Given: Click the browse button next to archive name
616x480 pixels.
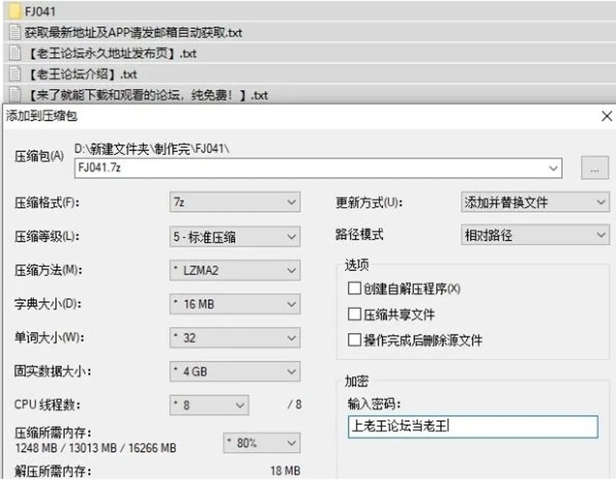Looking at the screenshot, I should point(595,168).
